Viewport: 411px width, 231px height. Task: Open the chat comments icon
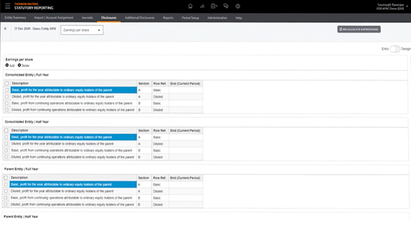(x=226, y=7)
